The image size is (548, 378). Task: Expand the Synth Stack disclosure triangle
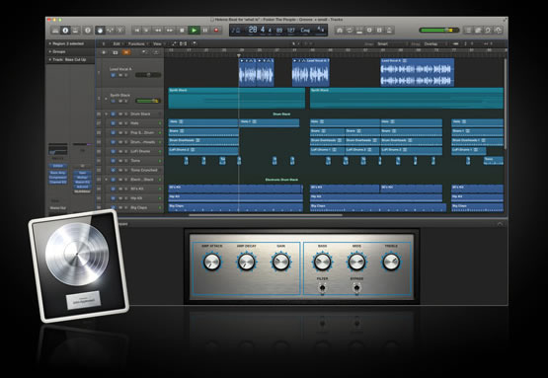tap(106, 98)
